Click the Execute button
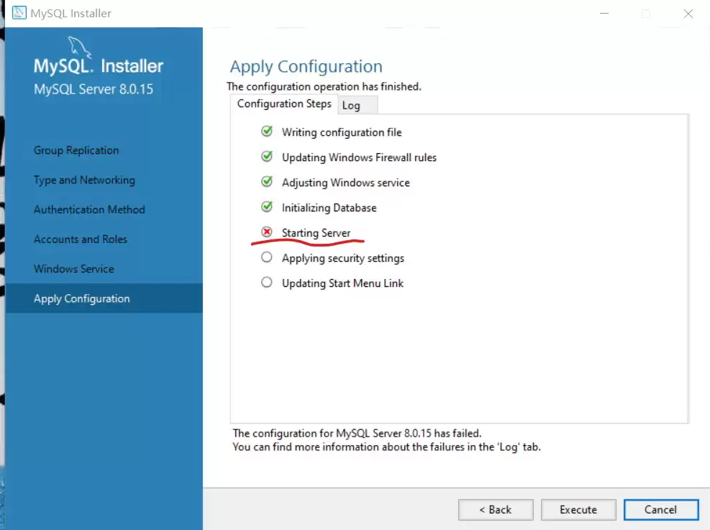This screenshot has width=710, height=530. pos(578,509)
